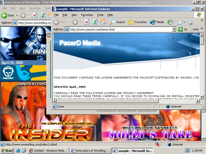Click the page icon in the sample address bar
This screenshot has height=154, width=206.
click(67, 29)
